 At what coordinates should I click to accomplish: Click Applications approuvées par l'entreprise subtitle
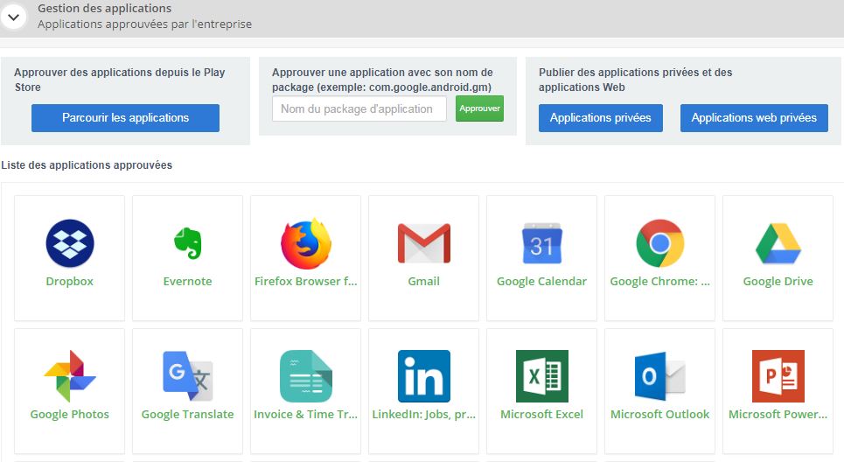tap(145, 24)
